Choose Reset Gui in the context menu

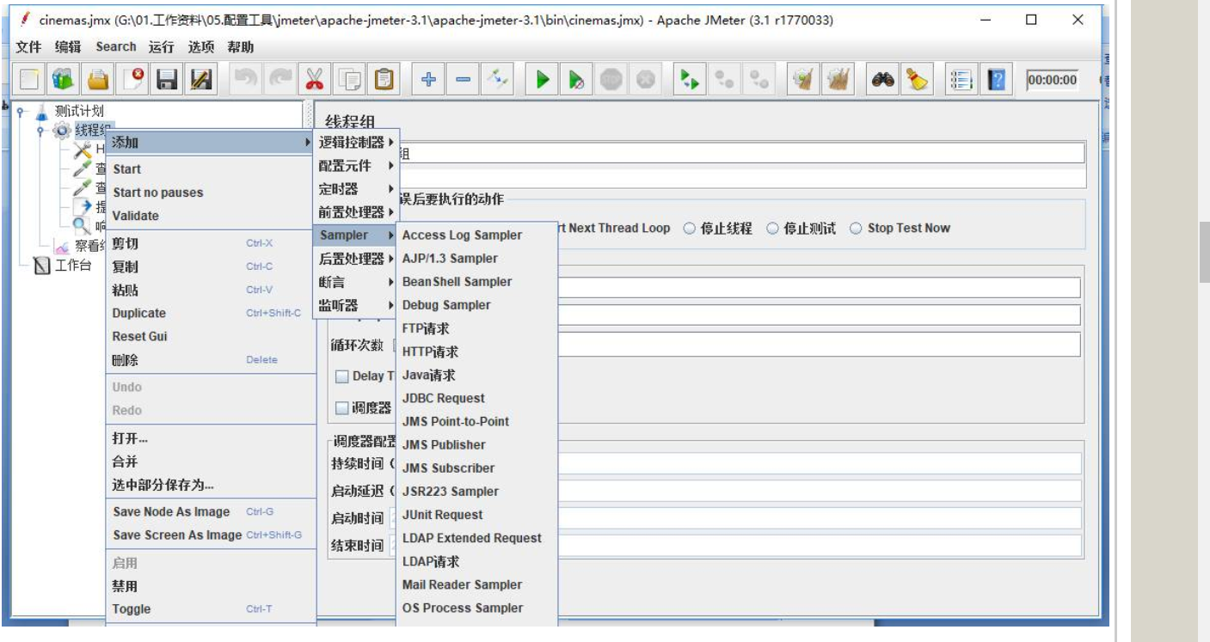click(x=211, y=337)
